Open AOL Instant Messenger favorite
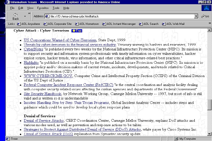Viewport: 212px width, 141px height. click(x=119, y=24)
